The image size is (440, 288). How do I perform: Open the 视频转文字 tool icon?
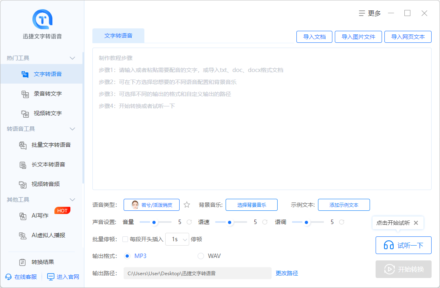[x=25, y=114]
